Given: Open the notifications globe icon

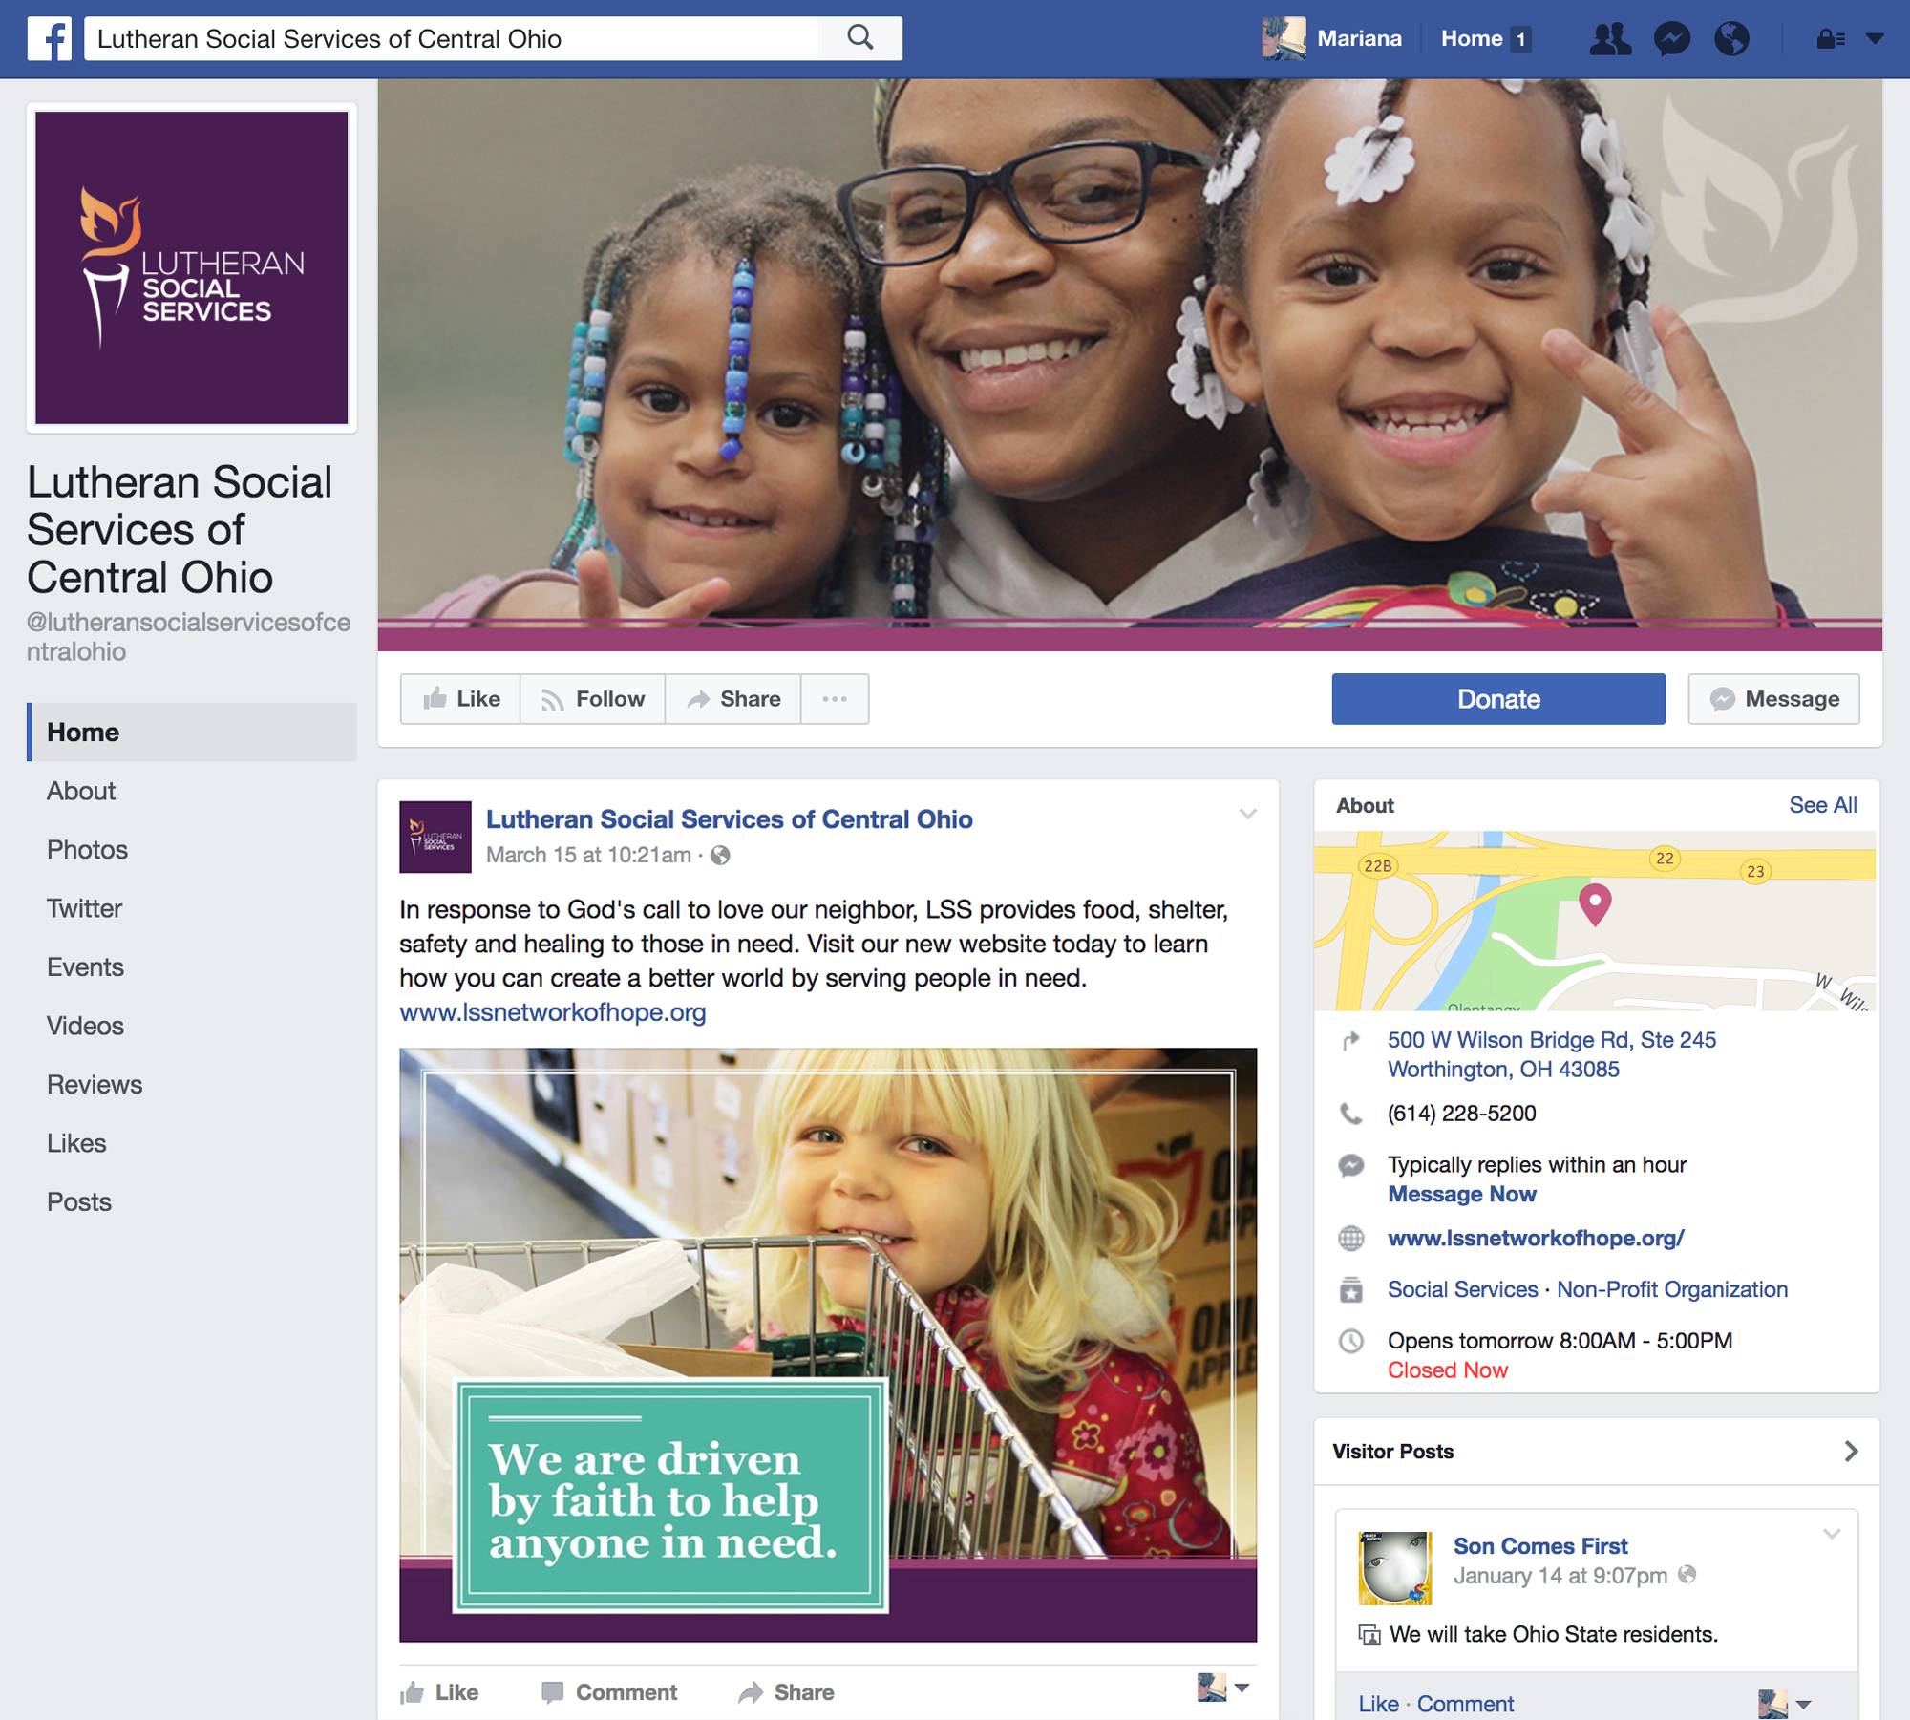Looking at the screenshot, I should (x=1731, y=39).
